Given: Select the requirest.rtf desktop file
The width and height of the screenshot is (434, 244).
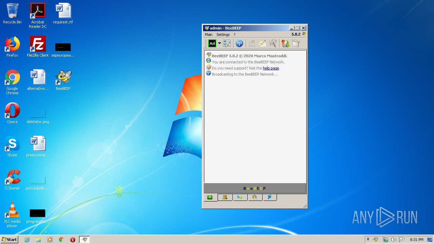Looking at the screenshot, I should click(x=63, y=14).
